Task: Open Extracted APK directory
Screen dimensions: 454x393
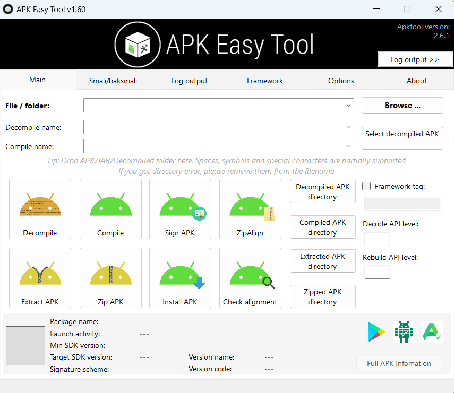Action: coord(322,261)
